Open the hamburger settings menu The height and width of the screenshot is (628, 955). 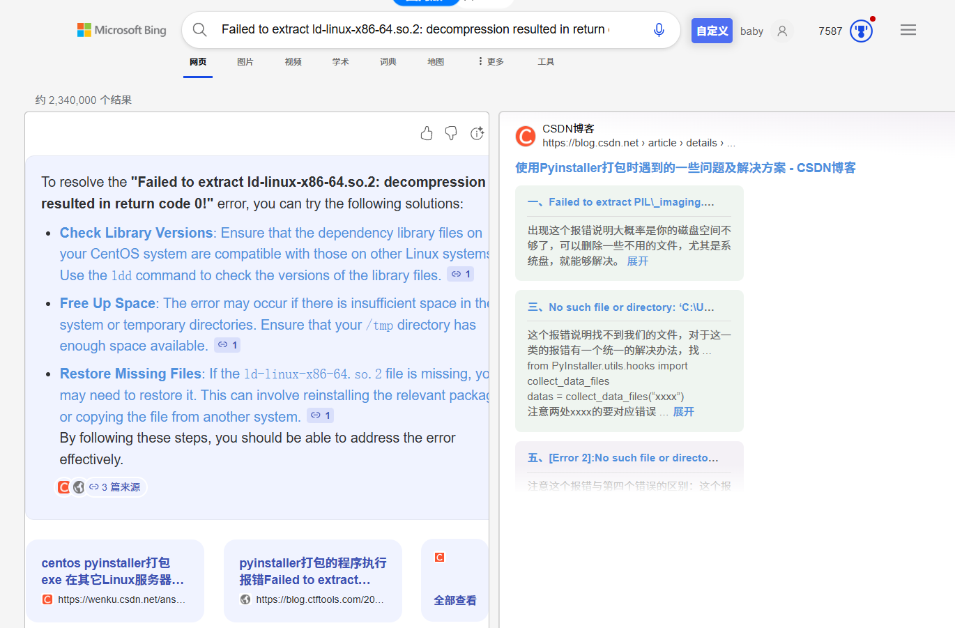pyautogui.click(x=908, y=30)
